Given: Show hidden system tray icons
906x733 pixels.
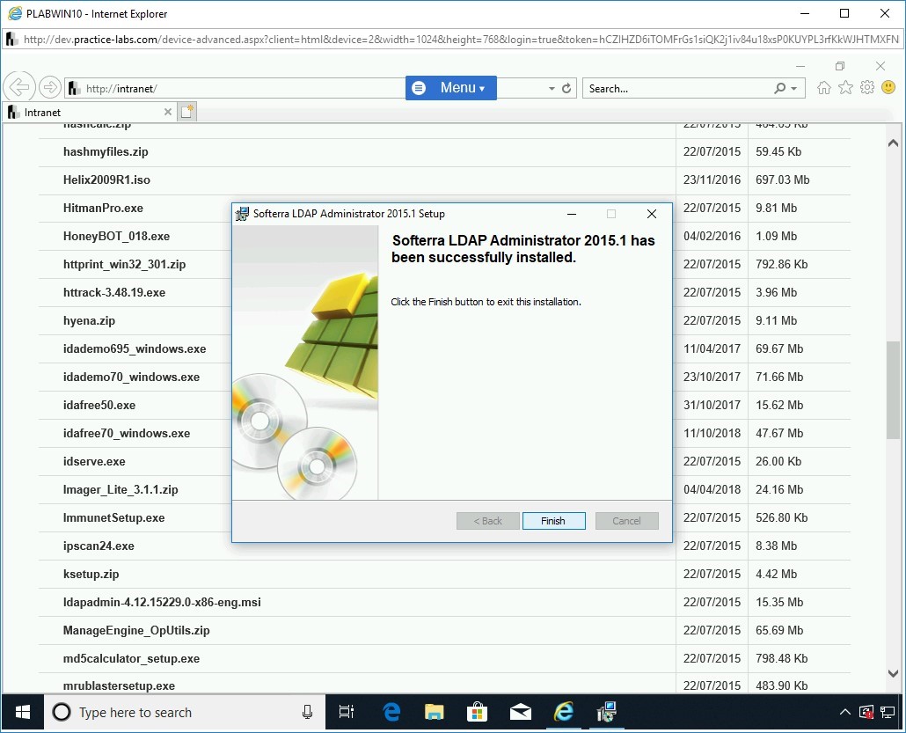Looking at the screenshot, I should pyautogui.click(x=845, y=712).
